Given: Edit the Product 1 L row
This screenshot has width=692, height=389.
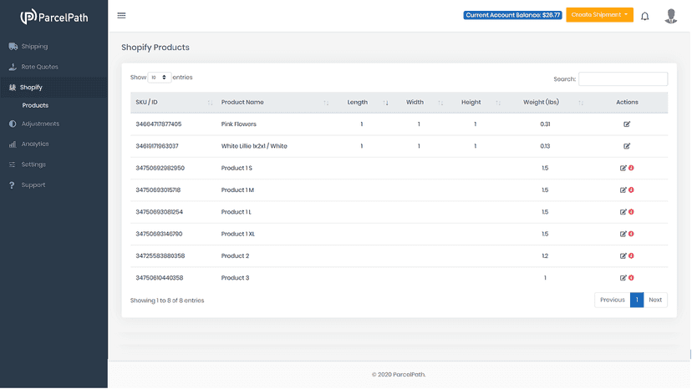Looking at the screenshot, I should [x=623, y=212].
